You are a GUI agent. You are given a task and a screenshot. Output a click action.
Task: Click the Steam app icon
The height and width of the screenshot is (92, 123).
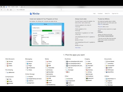67,83
